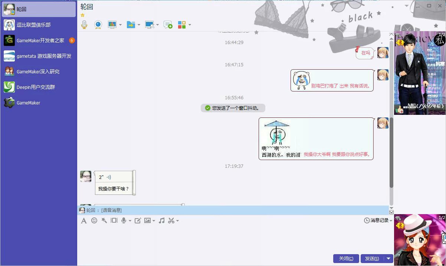This screenshot has height=266, width=446.
Task: Click the 轮回 avatar beside the voice message
Action: pyautogui.click(x=86, y=176)
